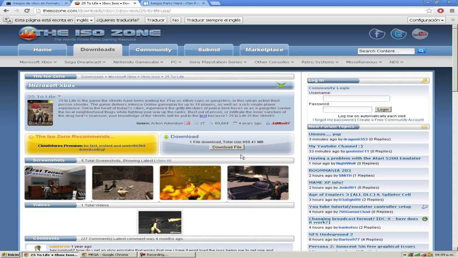Image resolution: width=458 pixels, height=258 pixels.
Task: Click the Download File button
Action: (227, 147)
